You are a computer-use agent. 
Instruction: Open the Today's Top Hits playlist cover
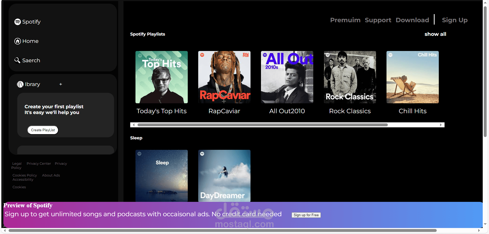(162, 77)
